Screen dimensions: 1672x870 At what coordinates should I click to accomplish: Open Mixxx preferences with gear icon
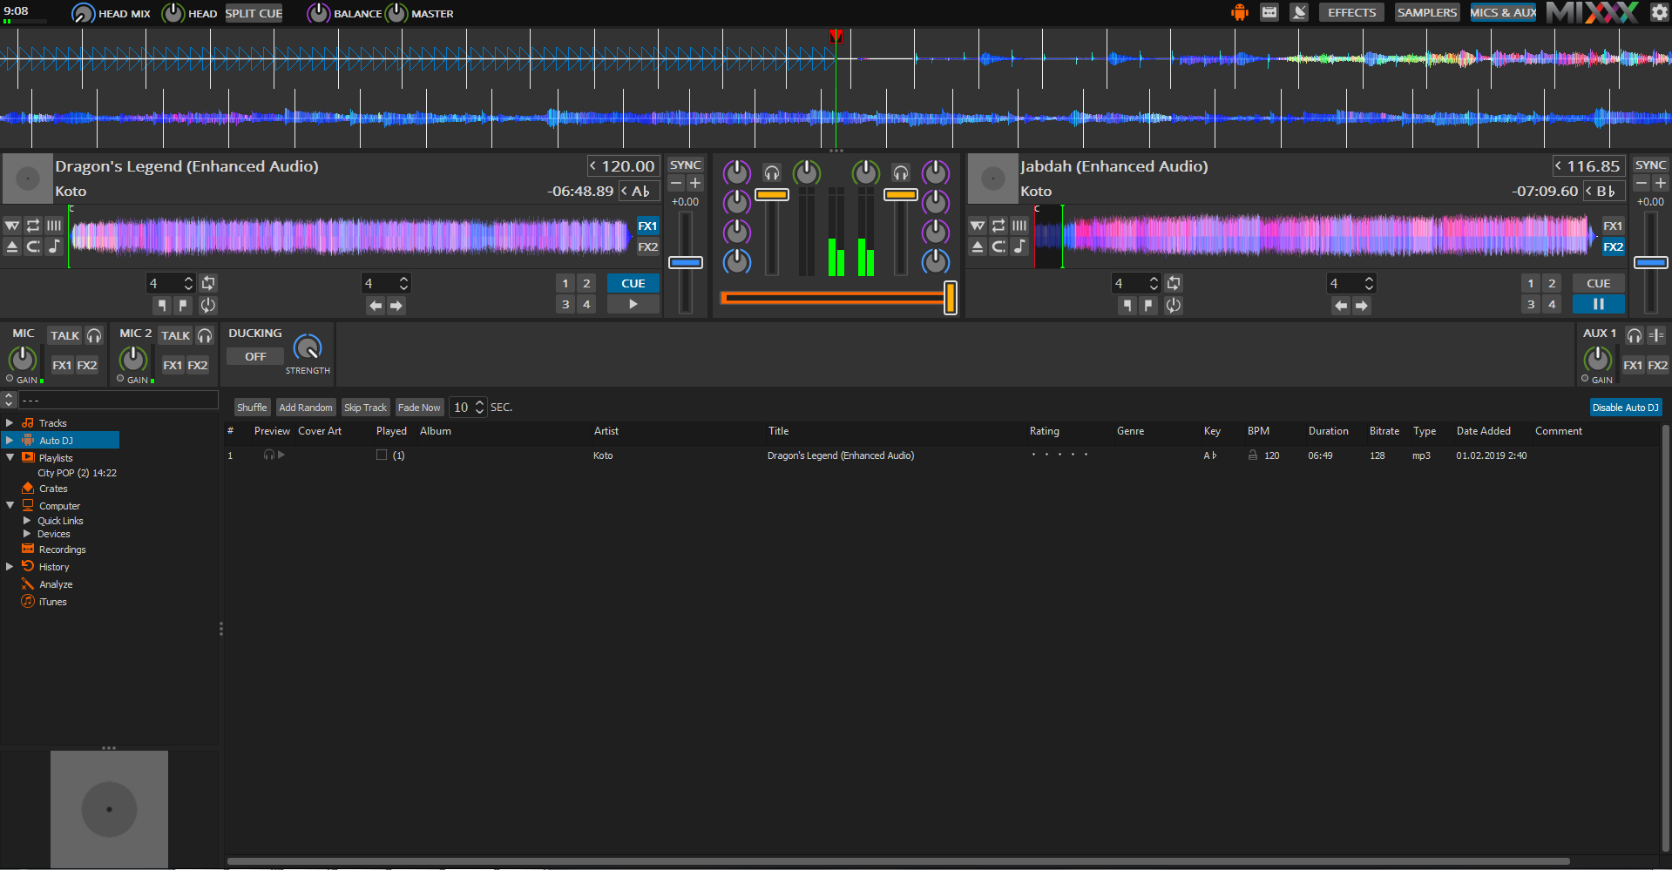point(1659,13)
